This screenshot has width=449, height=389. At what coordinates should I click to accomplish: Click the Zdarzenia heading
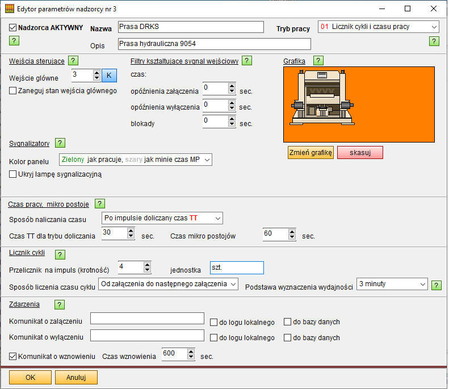pyautogui.click(x=24, y=304)
